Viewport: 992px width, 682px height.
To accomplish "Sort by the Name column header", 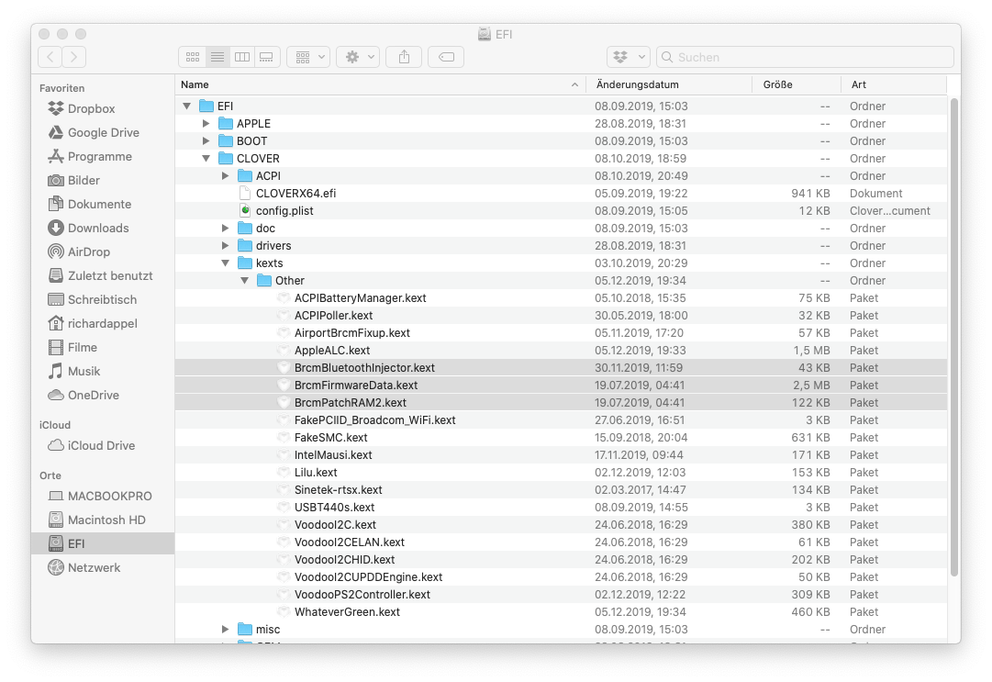I will pyautogui.click(x=380, y=84).
